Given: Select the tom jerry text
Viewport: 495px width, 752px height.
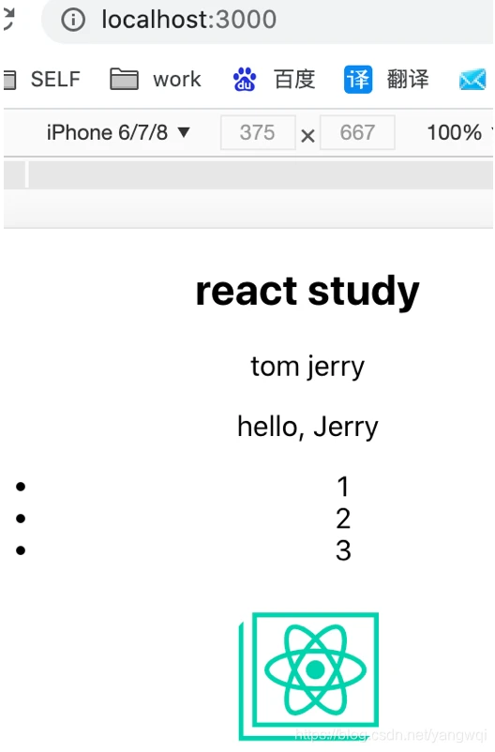Looking at the screenshot, I should (307, 367).
